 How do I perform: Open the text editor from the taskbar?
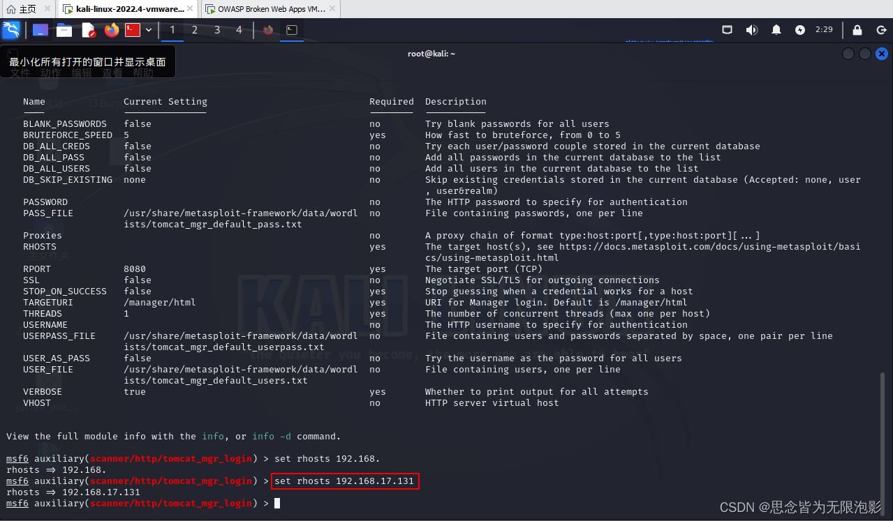pyautogui.click(x=88, y=30)
